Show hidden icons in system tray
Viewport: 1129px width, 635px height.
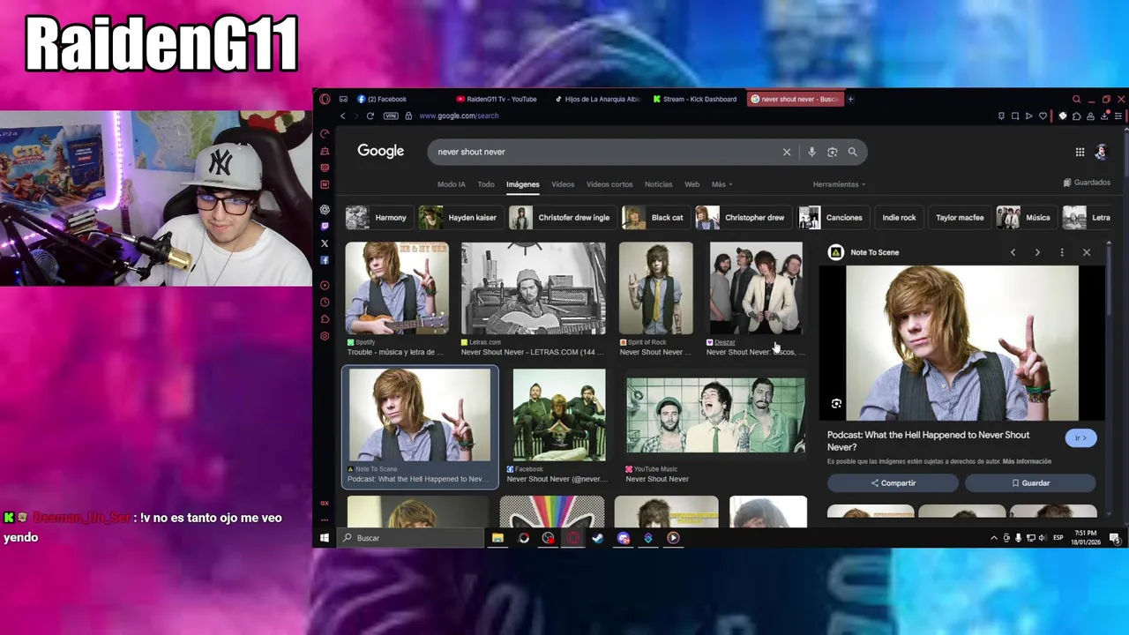(x=994, y=538)
